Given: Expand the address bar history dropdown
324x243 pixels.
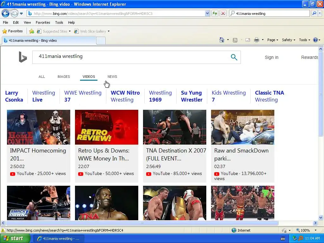Looking at the screenshot, I should (207, 14).
